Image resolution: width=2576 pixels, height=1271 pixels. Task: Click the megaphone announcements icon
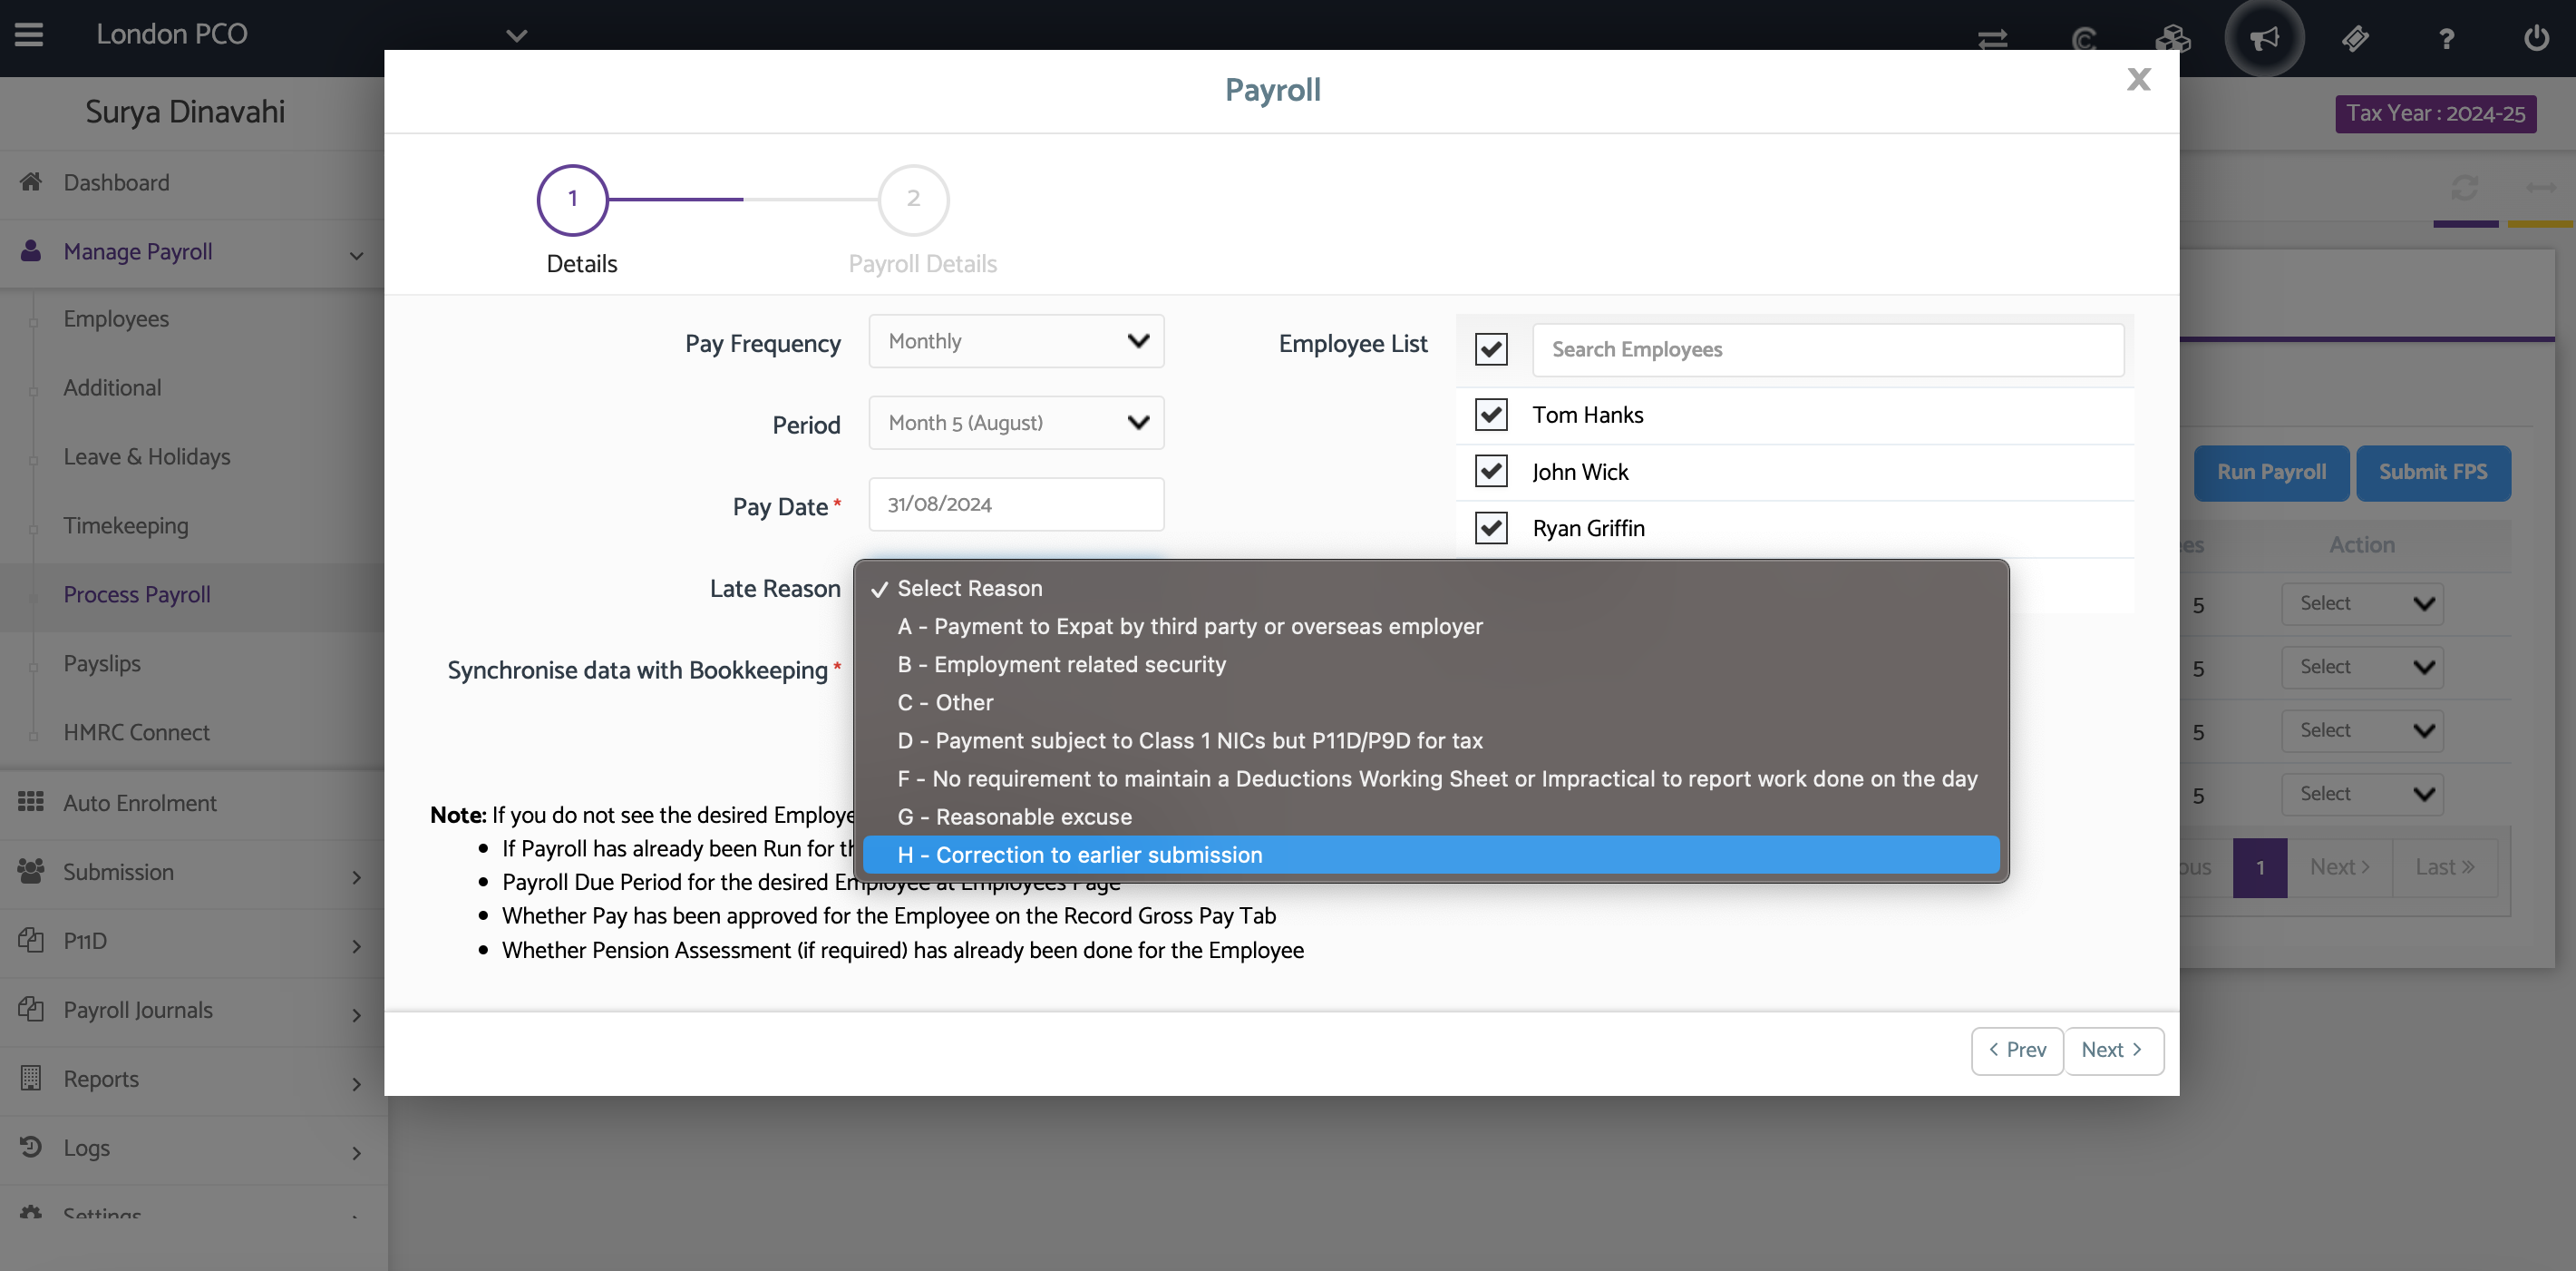2264,39
